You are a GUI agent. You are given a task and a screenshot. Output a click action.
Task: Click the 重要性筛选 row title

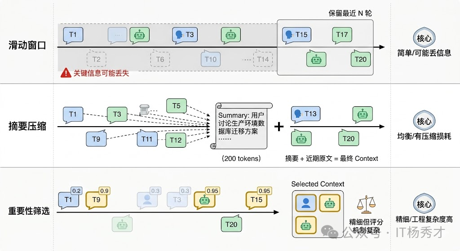click(29, 211)
